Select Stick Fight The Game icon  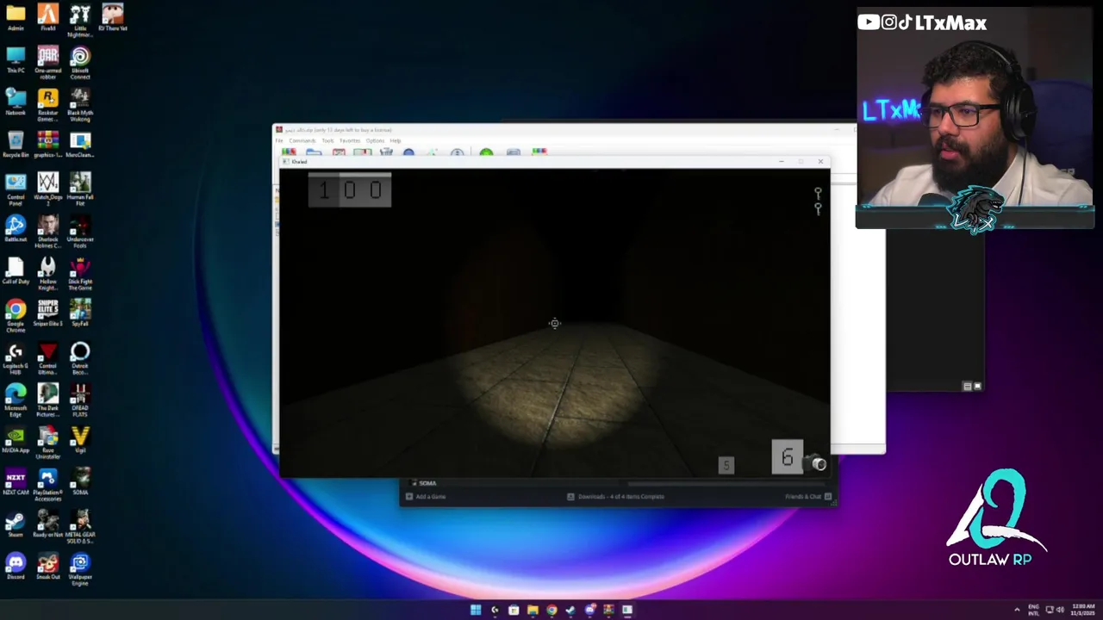click(x=80, y=271)
